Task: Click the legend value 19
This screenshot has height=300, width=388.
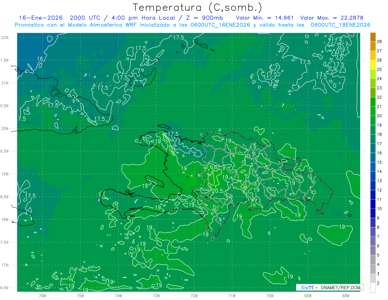Action: pos(380,125)
